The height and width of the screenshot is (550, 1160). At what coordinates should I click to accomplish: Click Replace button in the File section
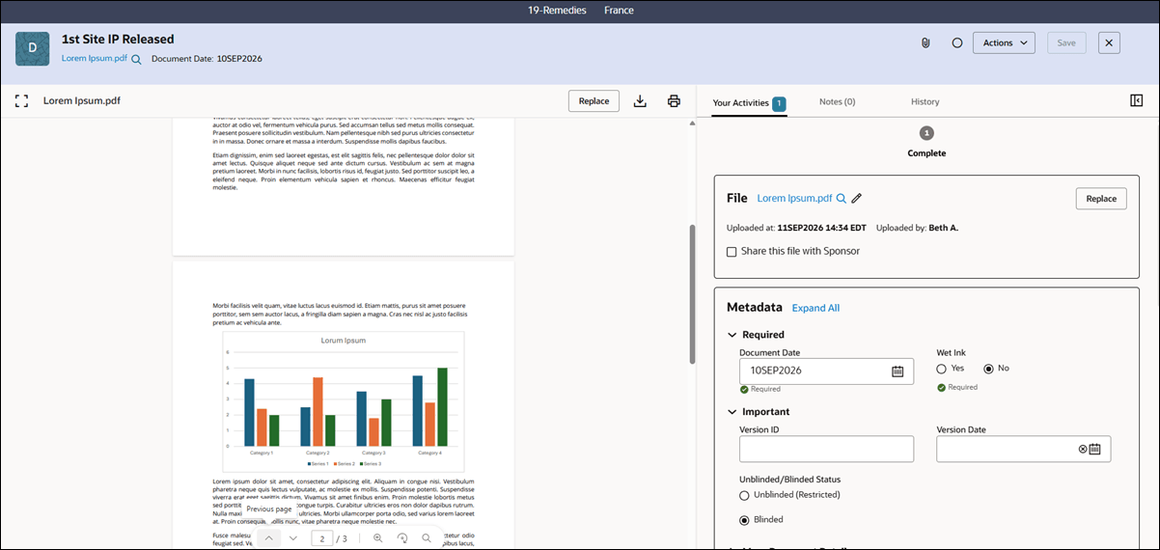point(1101,198)
